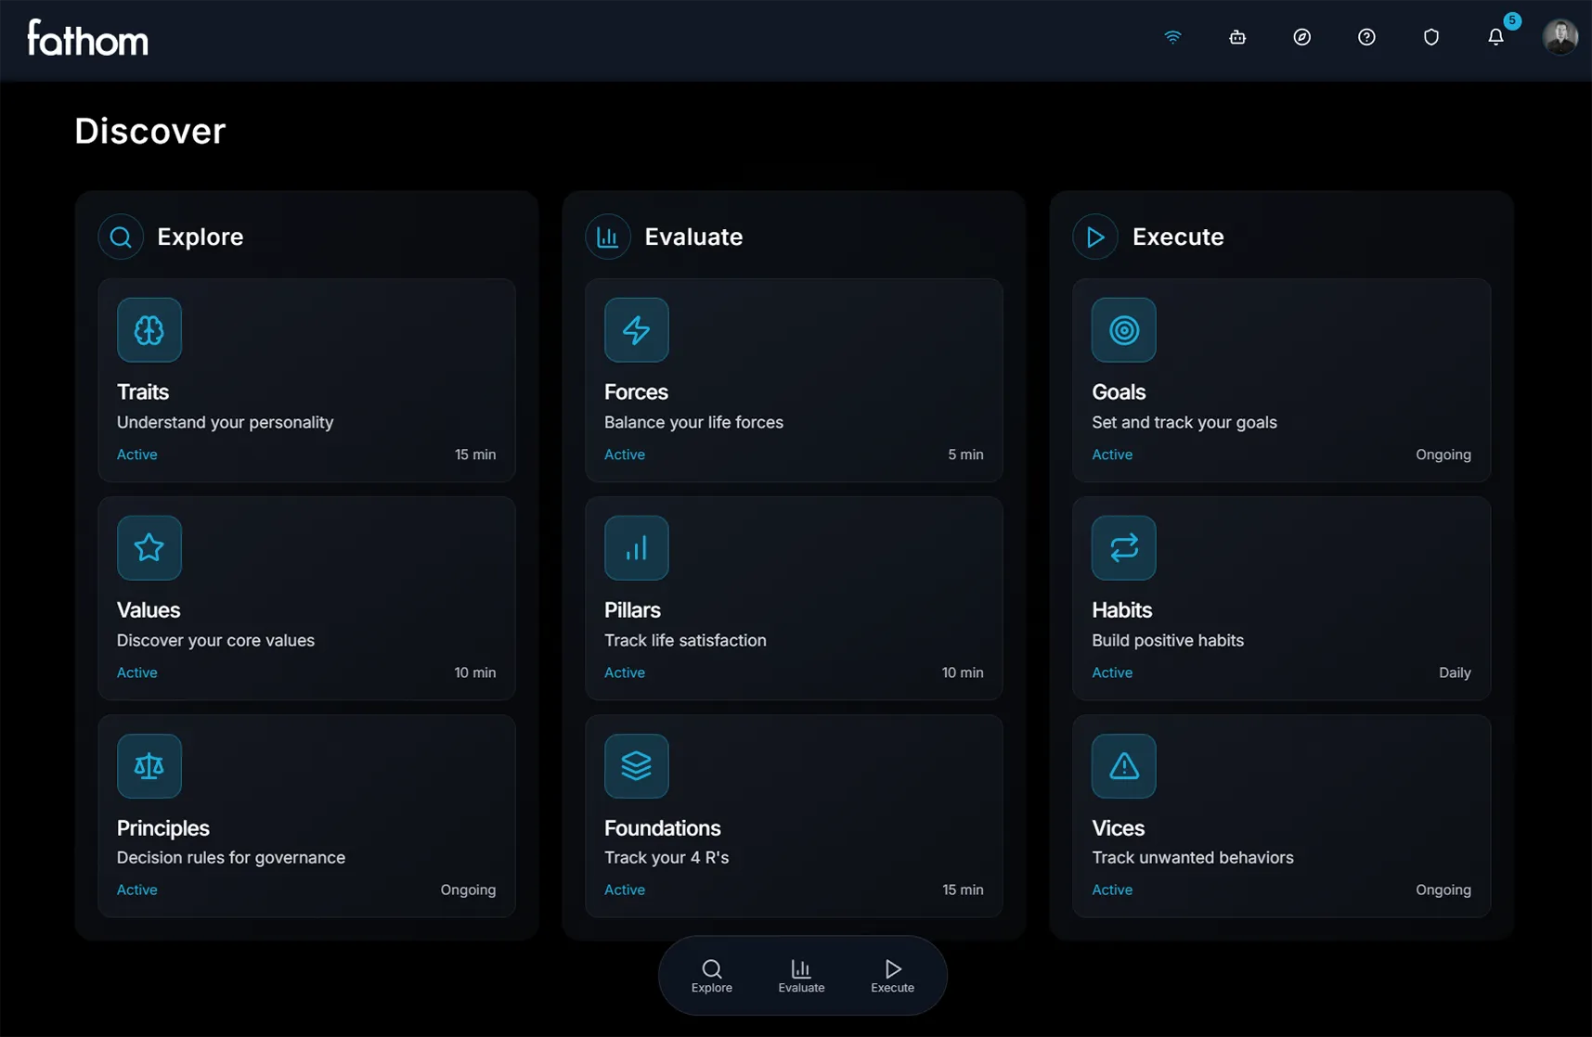
Task: Click the fathom logo
Action: tap(87, 37)
